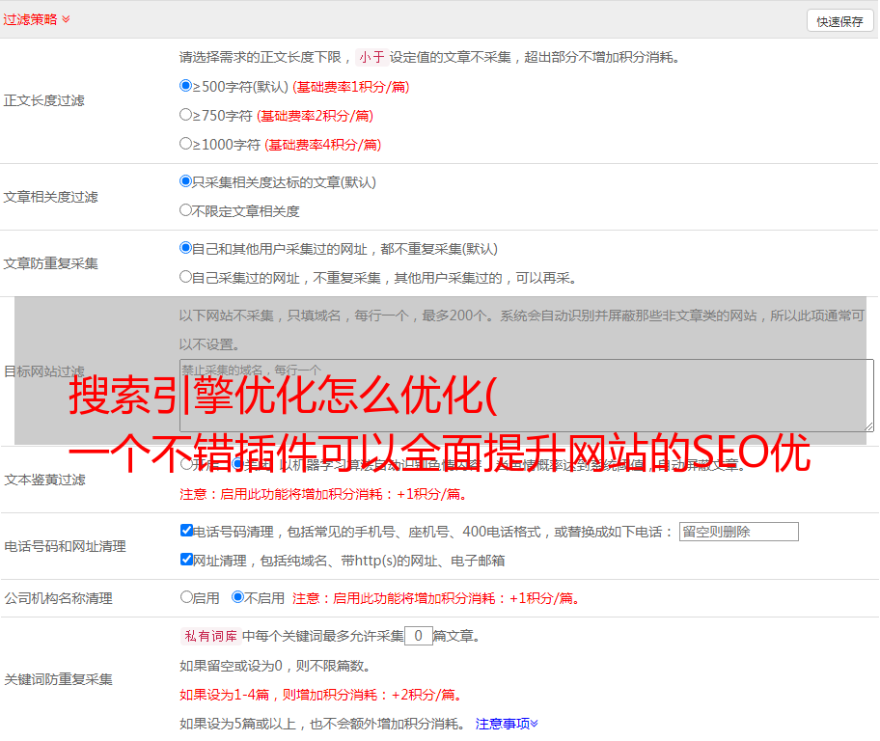Select the ≥500字符(默认) length option
The height and width of the screenshot is (741, 880).
click(x=185, y=86)
